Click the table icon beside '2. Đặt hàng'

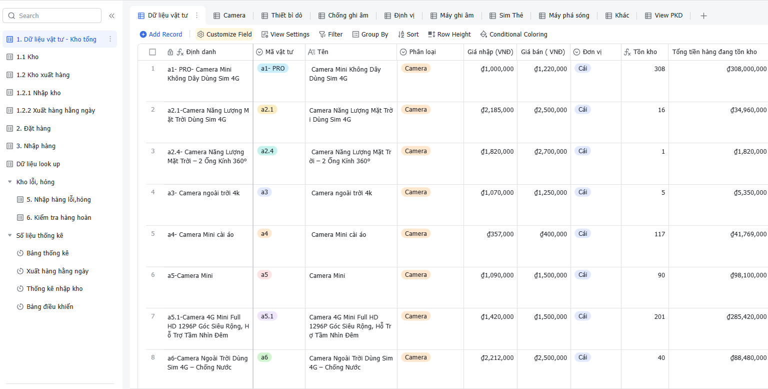pos(9,129)
